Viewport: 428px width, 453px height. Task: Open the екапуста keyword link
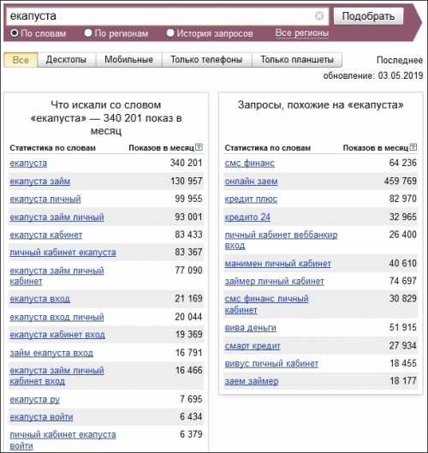click(x=28, y=164)
